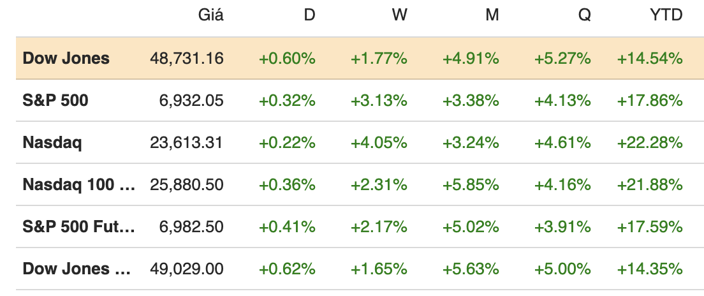Click the +5.85% monthly change value
The height and width of the screenshot is (296, 704).
[471, 185]
